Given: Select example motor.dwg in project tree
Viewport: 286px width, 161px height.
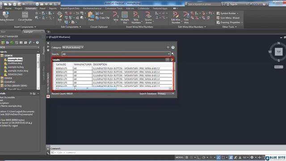Looking at the screenshot, I should (x=18, y=71).
